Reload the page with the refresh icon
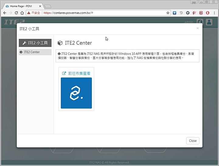 [x=16, y=13]
